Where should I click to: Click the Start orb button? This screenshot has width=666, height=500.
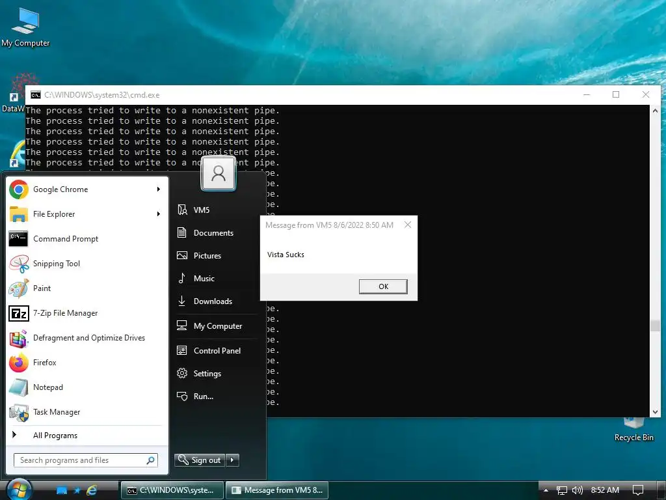pyautogui.click(x=20, y=490)
